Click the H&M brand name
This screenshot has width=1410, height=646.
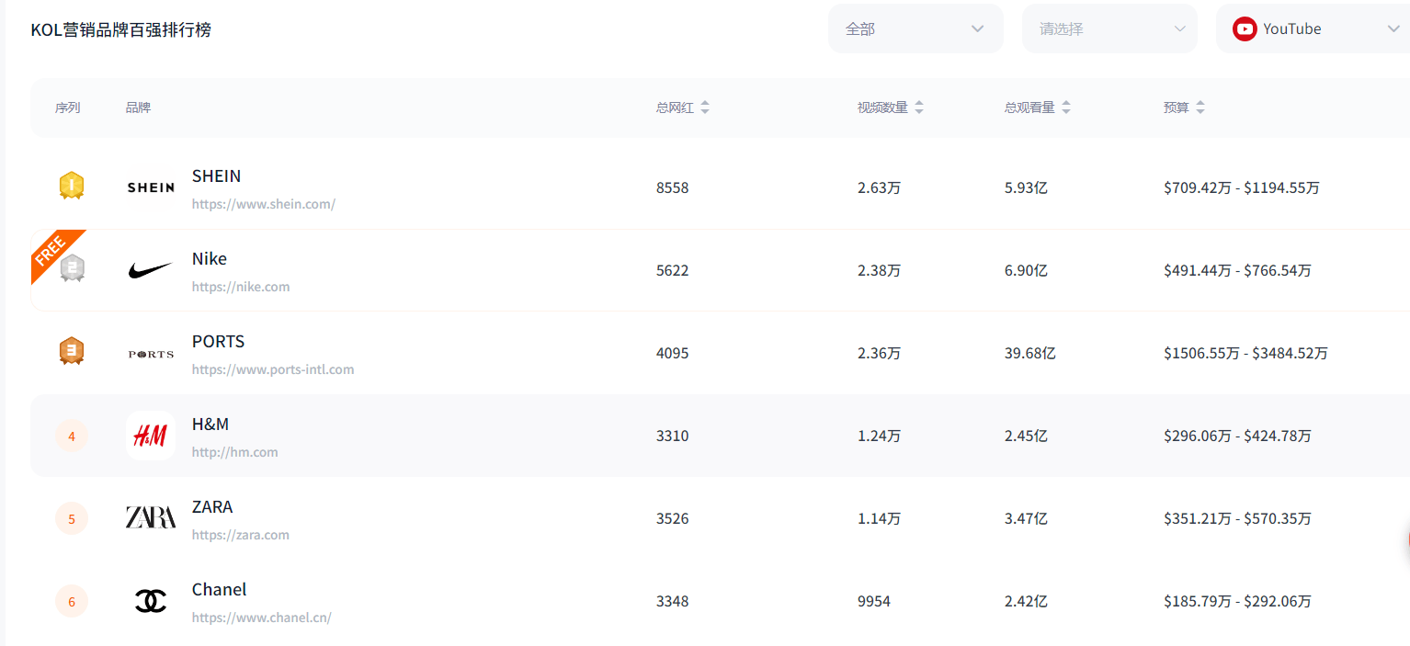pos(210,424)
